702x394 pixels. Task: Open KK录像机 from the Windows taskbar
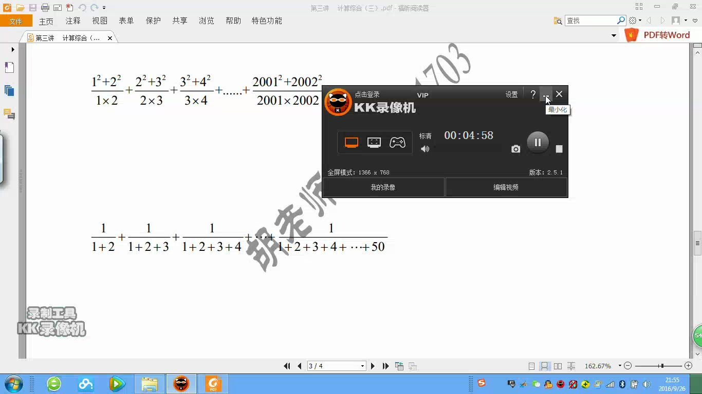(x=181, y=384)
